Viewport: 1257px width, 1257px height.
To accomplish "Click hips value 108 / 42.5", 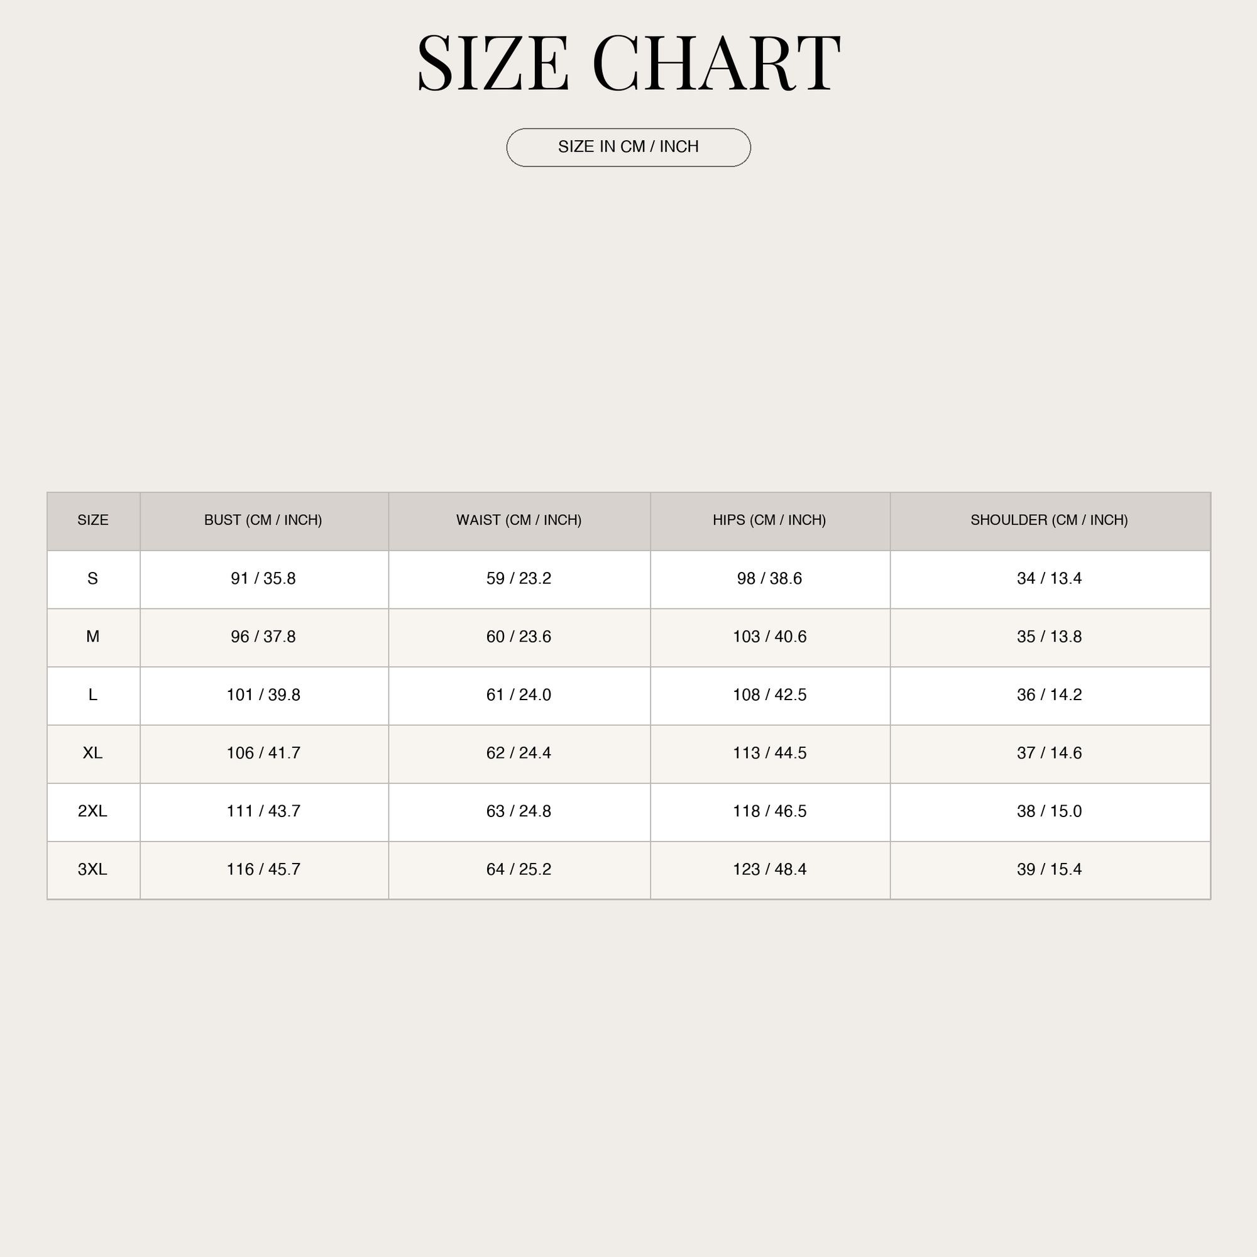I will pyautogui.click(x=770, y=695).
